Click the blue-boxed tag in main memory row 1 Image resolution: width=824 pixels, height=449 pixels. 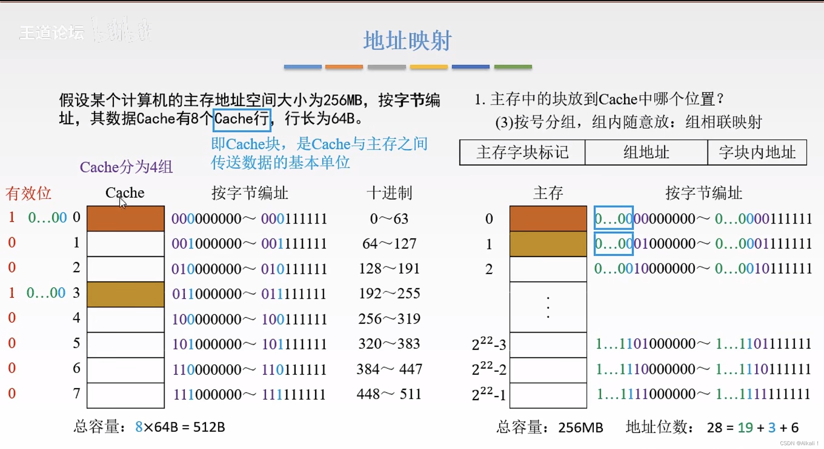coord(613,244)
